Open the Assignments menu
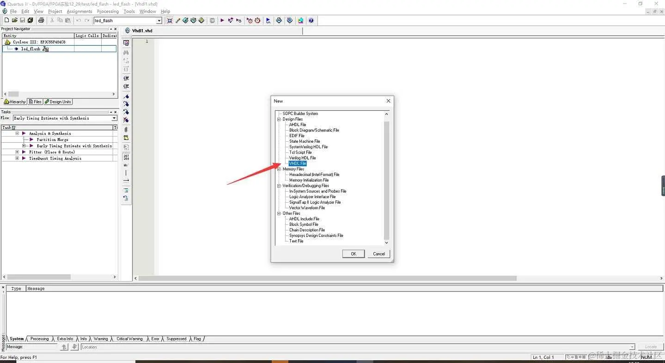Image resolution: width=665 pixels, height=363 pixels. click(x=79, y=11)
